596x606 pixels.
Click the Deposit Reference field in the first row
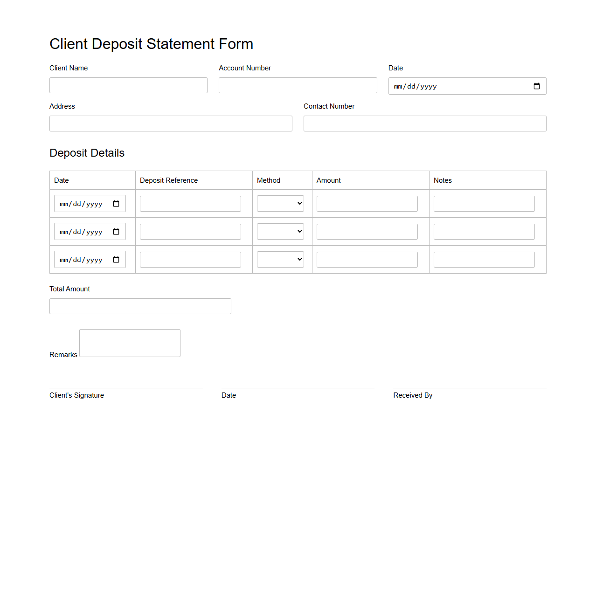point(190,203)
